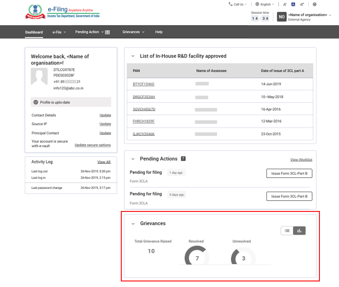Switch Grievances to list view
Screen dimensions: 339x287
coord(287,231)
